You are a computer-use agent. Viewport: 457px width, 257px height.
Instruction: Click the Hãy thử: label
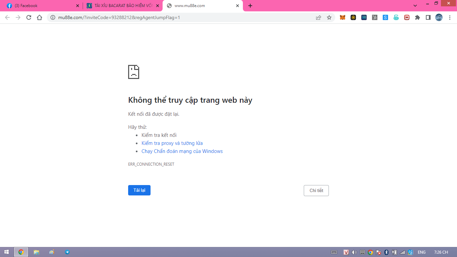(138, 127)
